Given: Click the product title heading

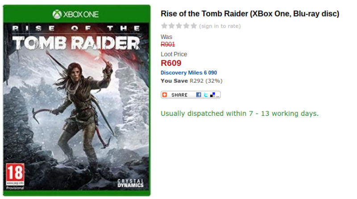Looking at the screenshot, I should pyautogui.click(x=250, y=14).
